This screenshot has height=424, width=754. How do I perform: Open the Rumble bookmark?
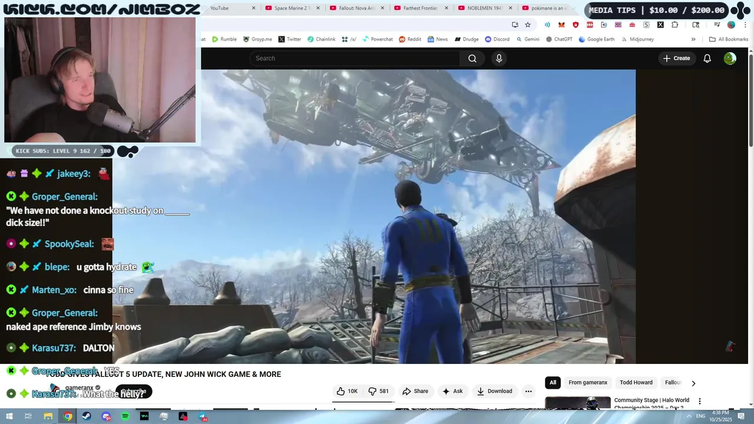[224, 39]
